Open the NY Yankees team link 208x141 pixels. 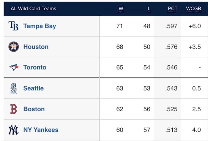(x=41, y=130)
